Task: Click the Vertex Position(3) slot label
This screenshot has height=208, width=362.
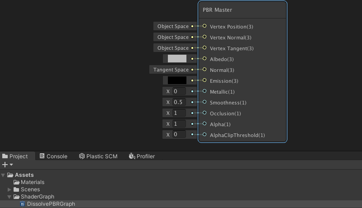Action: point(231,27)
